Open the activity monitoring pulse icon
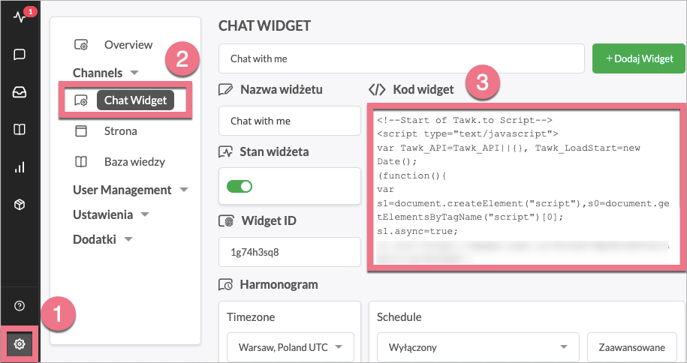This screenshot has height=363, width=687. [20, 16]
